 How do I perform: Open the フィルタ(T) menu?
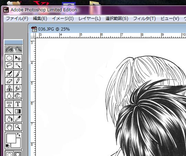[x=144, y=19]
